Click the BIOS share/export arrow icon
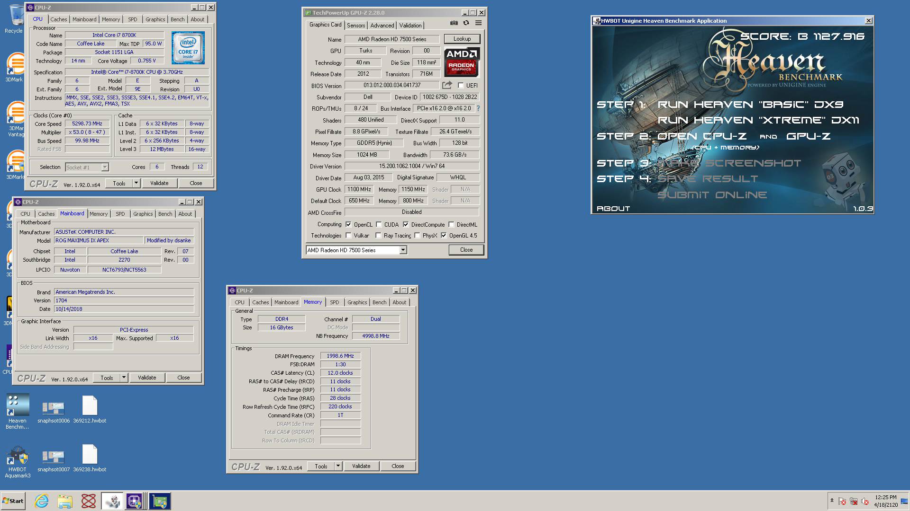 coord(447,85)
